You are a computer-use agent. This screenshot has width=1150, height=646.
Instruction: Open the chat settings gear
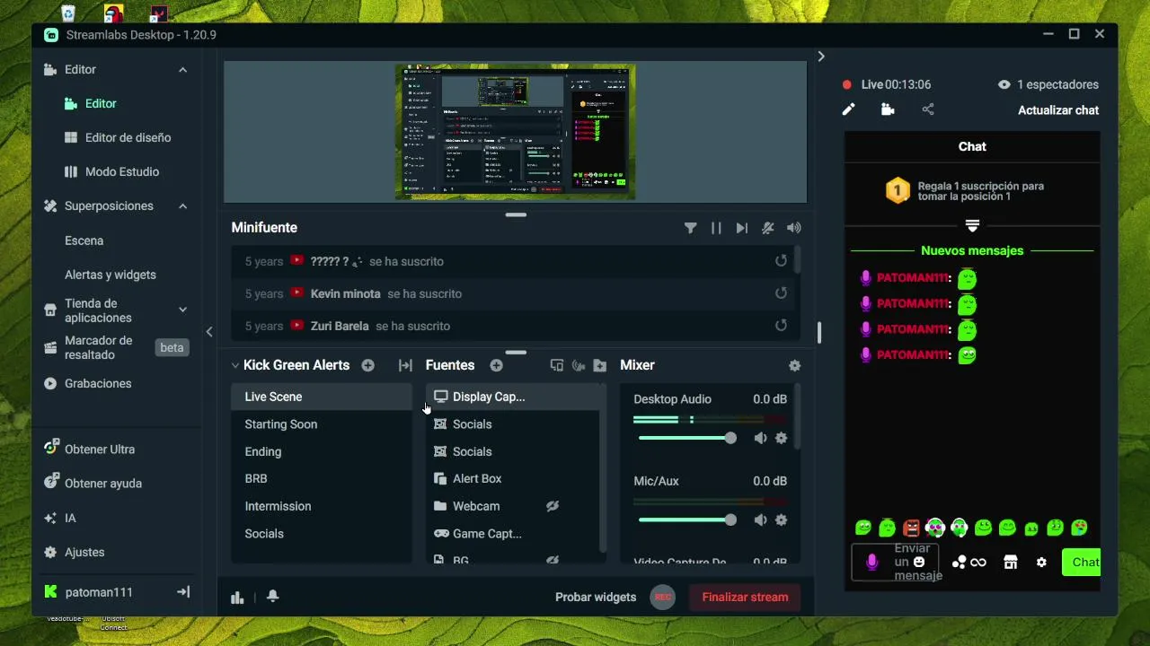[x=1041, y=563]
